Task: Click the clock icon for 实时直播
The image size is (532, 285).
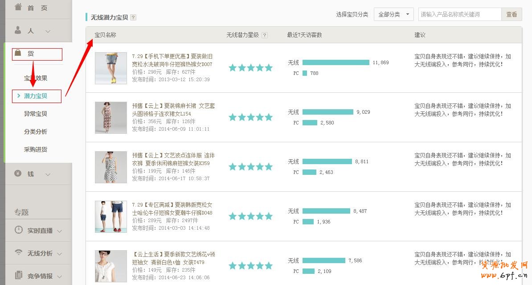Action: coord(18,230)
